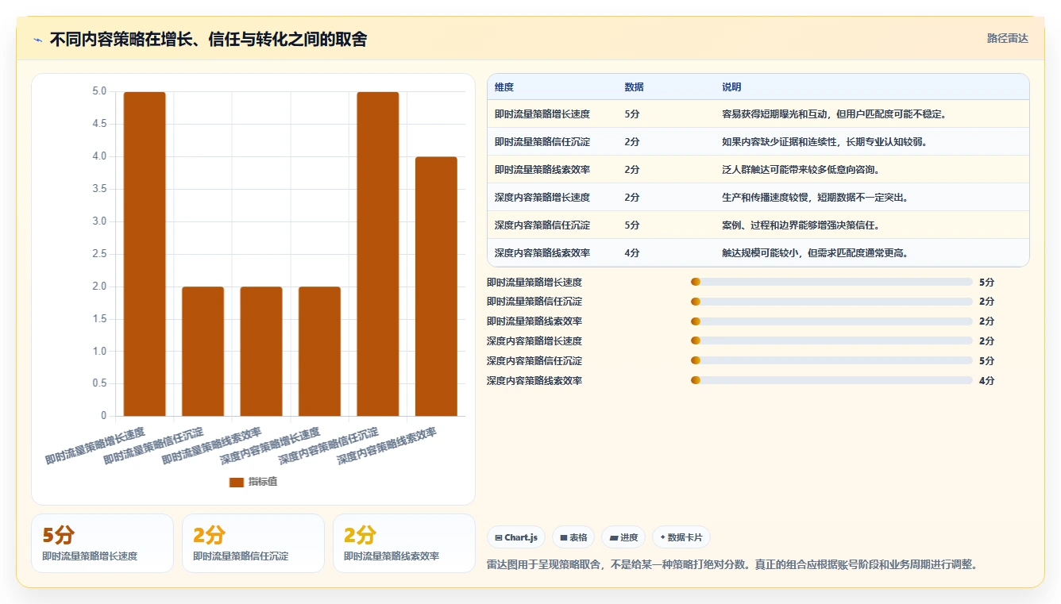Click the 维度 column header
The width and height of the screenshot is (1061, 604).
pyautogui.click(x=504, y=87)
